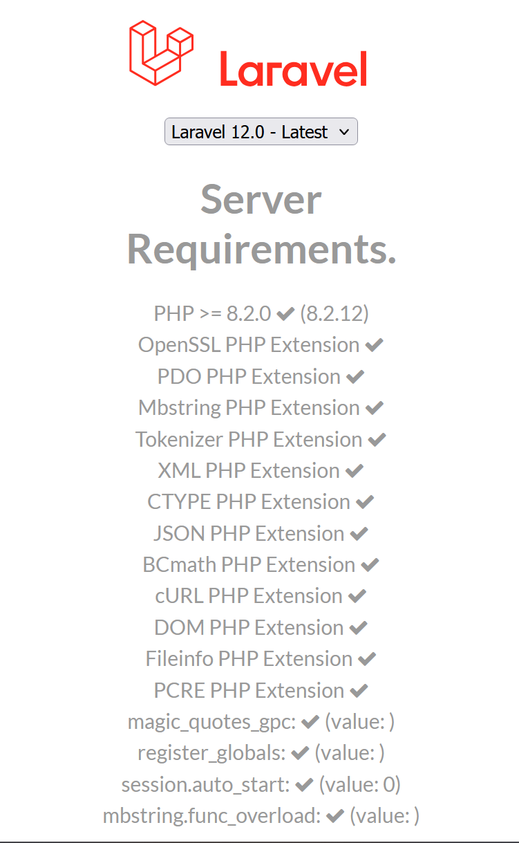Click the magic_quotes_gpc checkmark icon
Image resolution: width=519 pixels, height=843 pixels.
pyautogui.click(x=310, y=722)
